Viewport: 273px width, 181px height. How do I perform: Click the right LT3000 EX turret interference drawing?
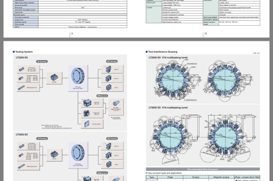click(x=228, y=138)
